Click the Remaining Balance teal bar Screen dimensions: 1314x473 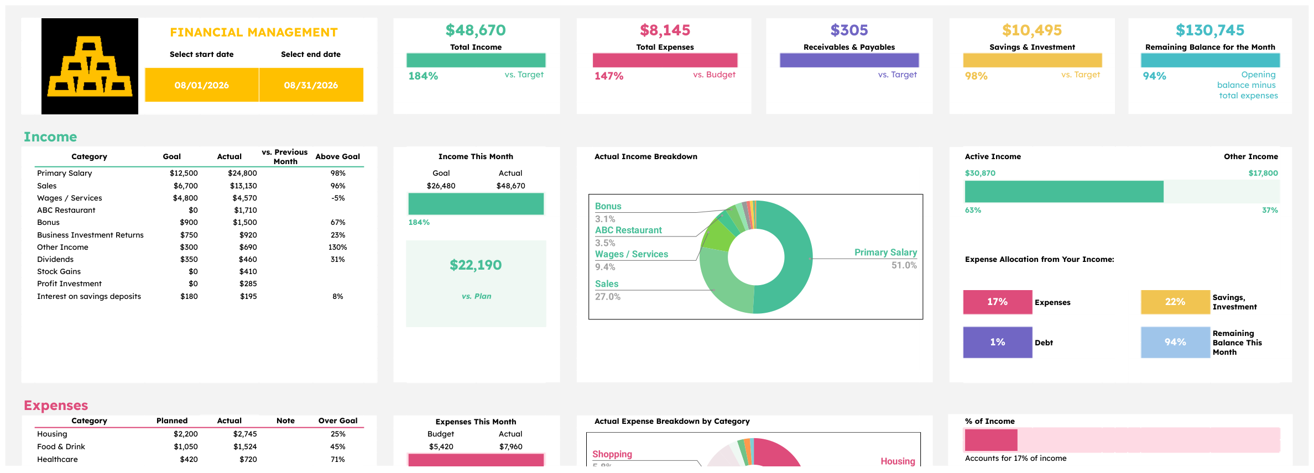(1211, 60)
